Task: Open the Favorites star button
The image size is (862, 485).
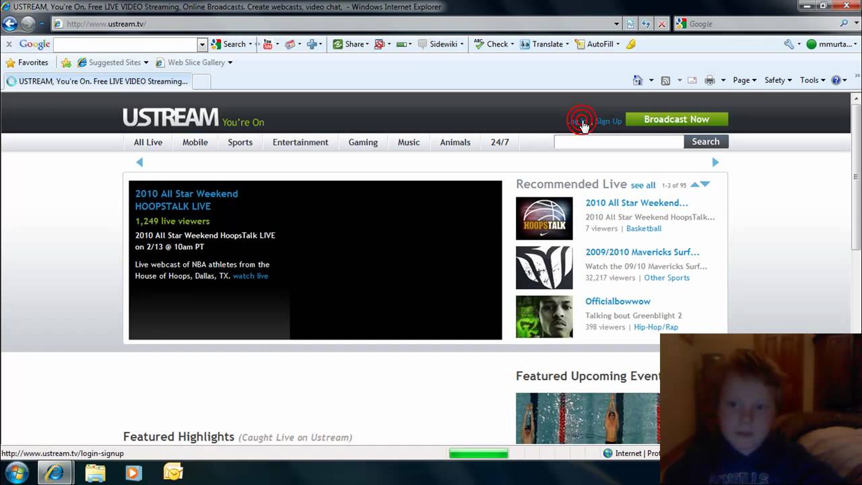Action: pos(27,62)
